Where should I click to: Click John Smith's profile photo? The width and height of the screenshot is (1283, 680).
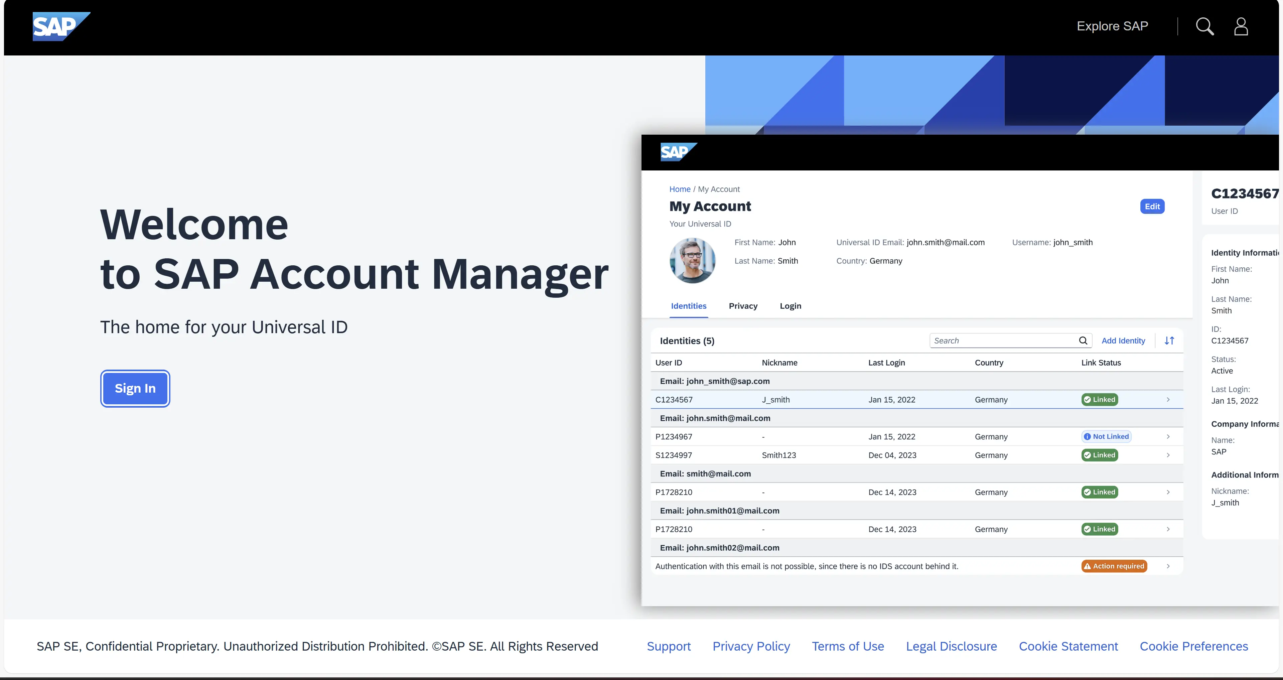[x=692, y=261]
